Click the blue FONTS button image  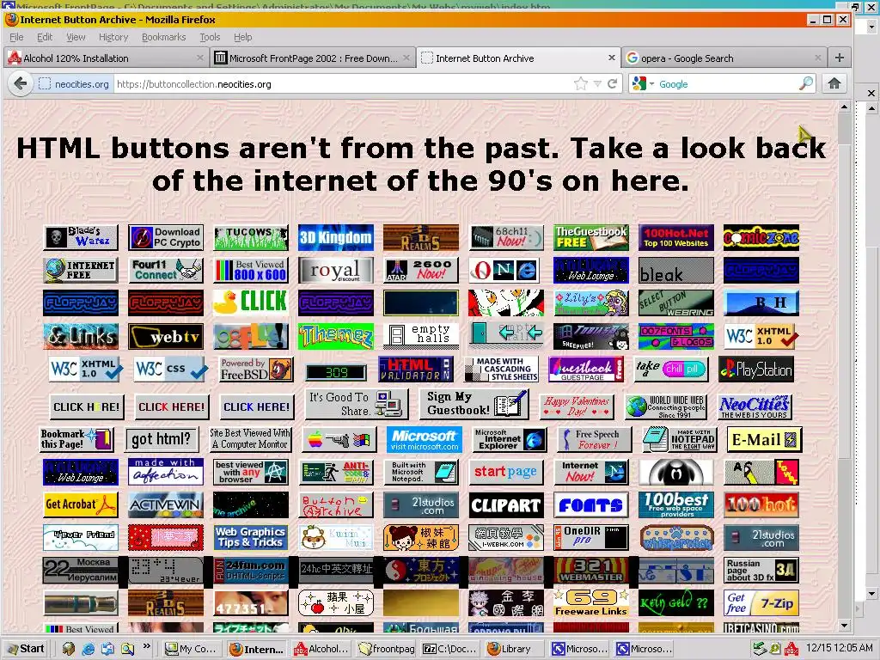[591, 505]
